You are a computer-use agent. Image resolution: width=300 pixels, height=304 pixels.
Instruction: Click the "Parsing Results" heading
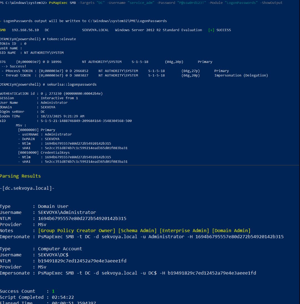click(x=20, y=176)
